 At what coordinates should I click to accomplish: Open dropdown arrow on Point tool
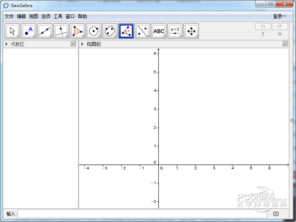click(x=35, y=37)
